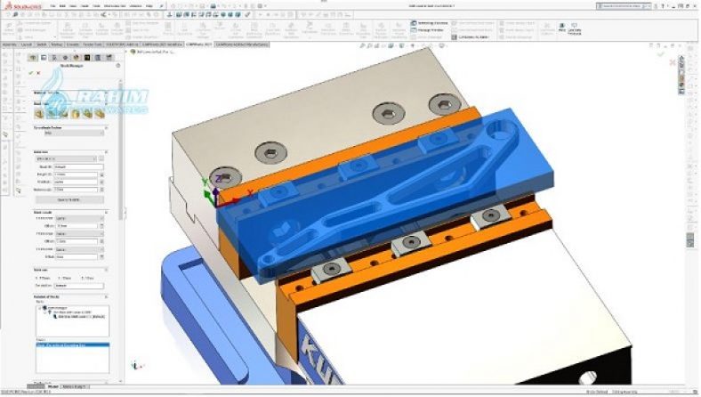Viewport: 701px width, 397px height.
Task: Open third icon tab of property panel
Action: pyautogui.click(x=54, y=58)
